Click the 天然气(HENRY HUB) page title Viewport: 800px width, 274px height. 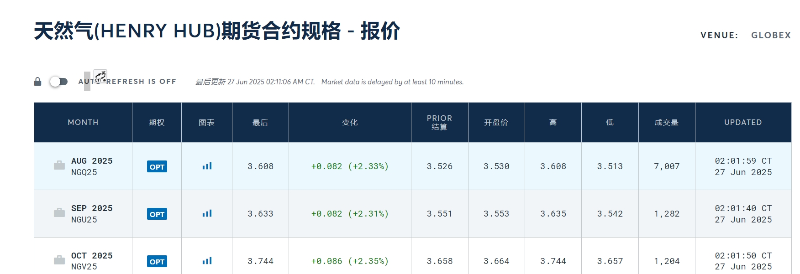tap(217, 31)
